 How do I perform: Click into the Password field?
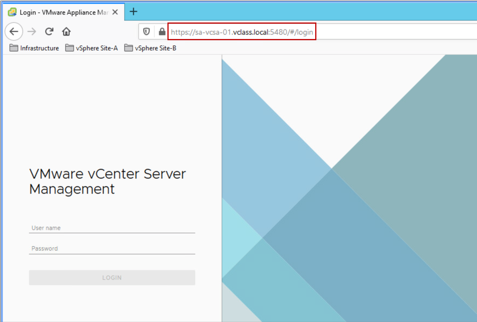click(112, 248)
